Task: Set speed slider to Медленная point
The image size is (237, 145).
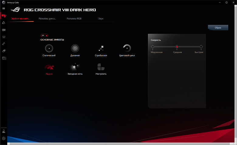Action: point(153,47)
